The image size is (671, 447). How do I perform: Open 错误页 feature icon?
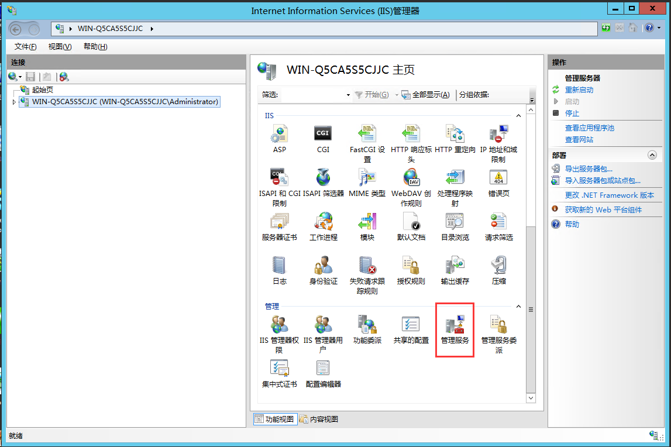498,183
